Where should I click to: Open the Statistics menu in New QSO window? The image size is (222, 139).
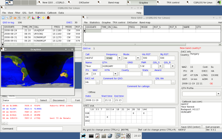95,23
